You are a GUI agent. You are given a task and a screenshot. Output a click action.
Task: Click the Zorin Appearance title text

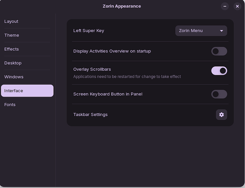[x=122, y=6]
